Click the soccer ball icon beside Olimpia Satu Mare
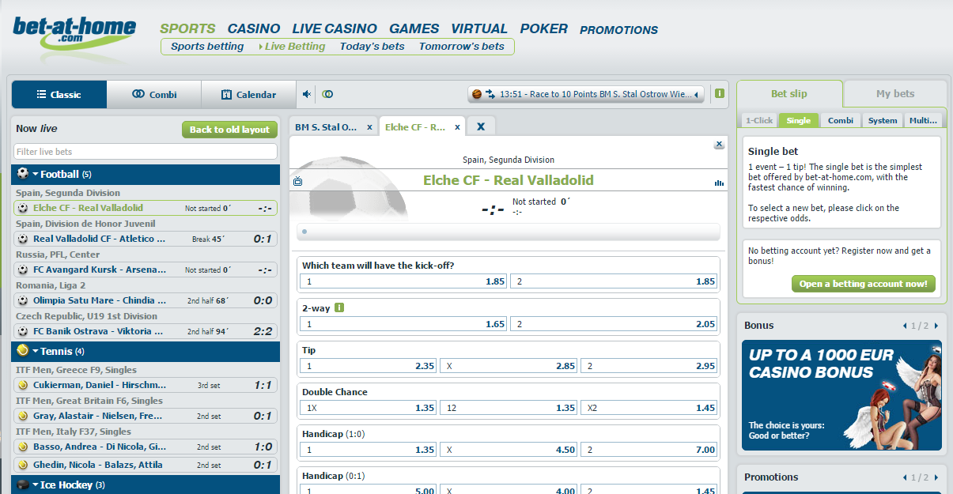This screenshot has width=953, height=494. point(23,300)
